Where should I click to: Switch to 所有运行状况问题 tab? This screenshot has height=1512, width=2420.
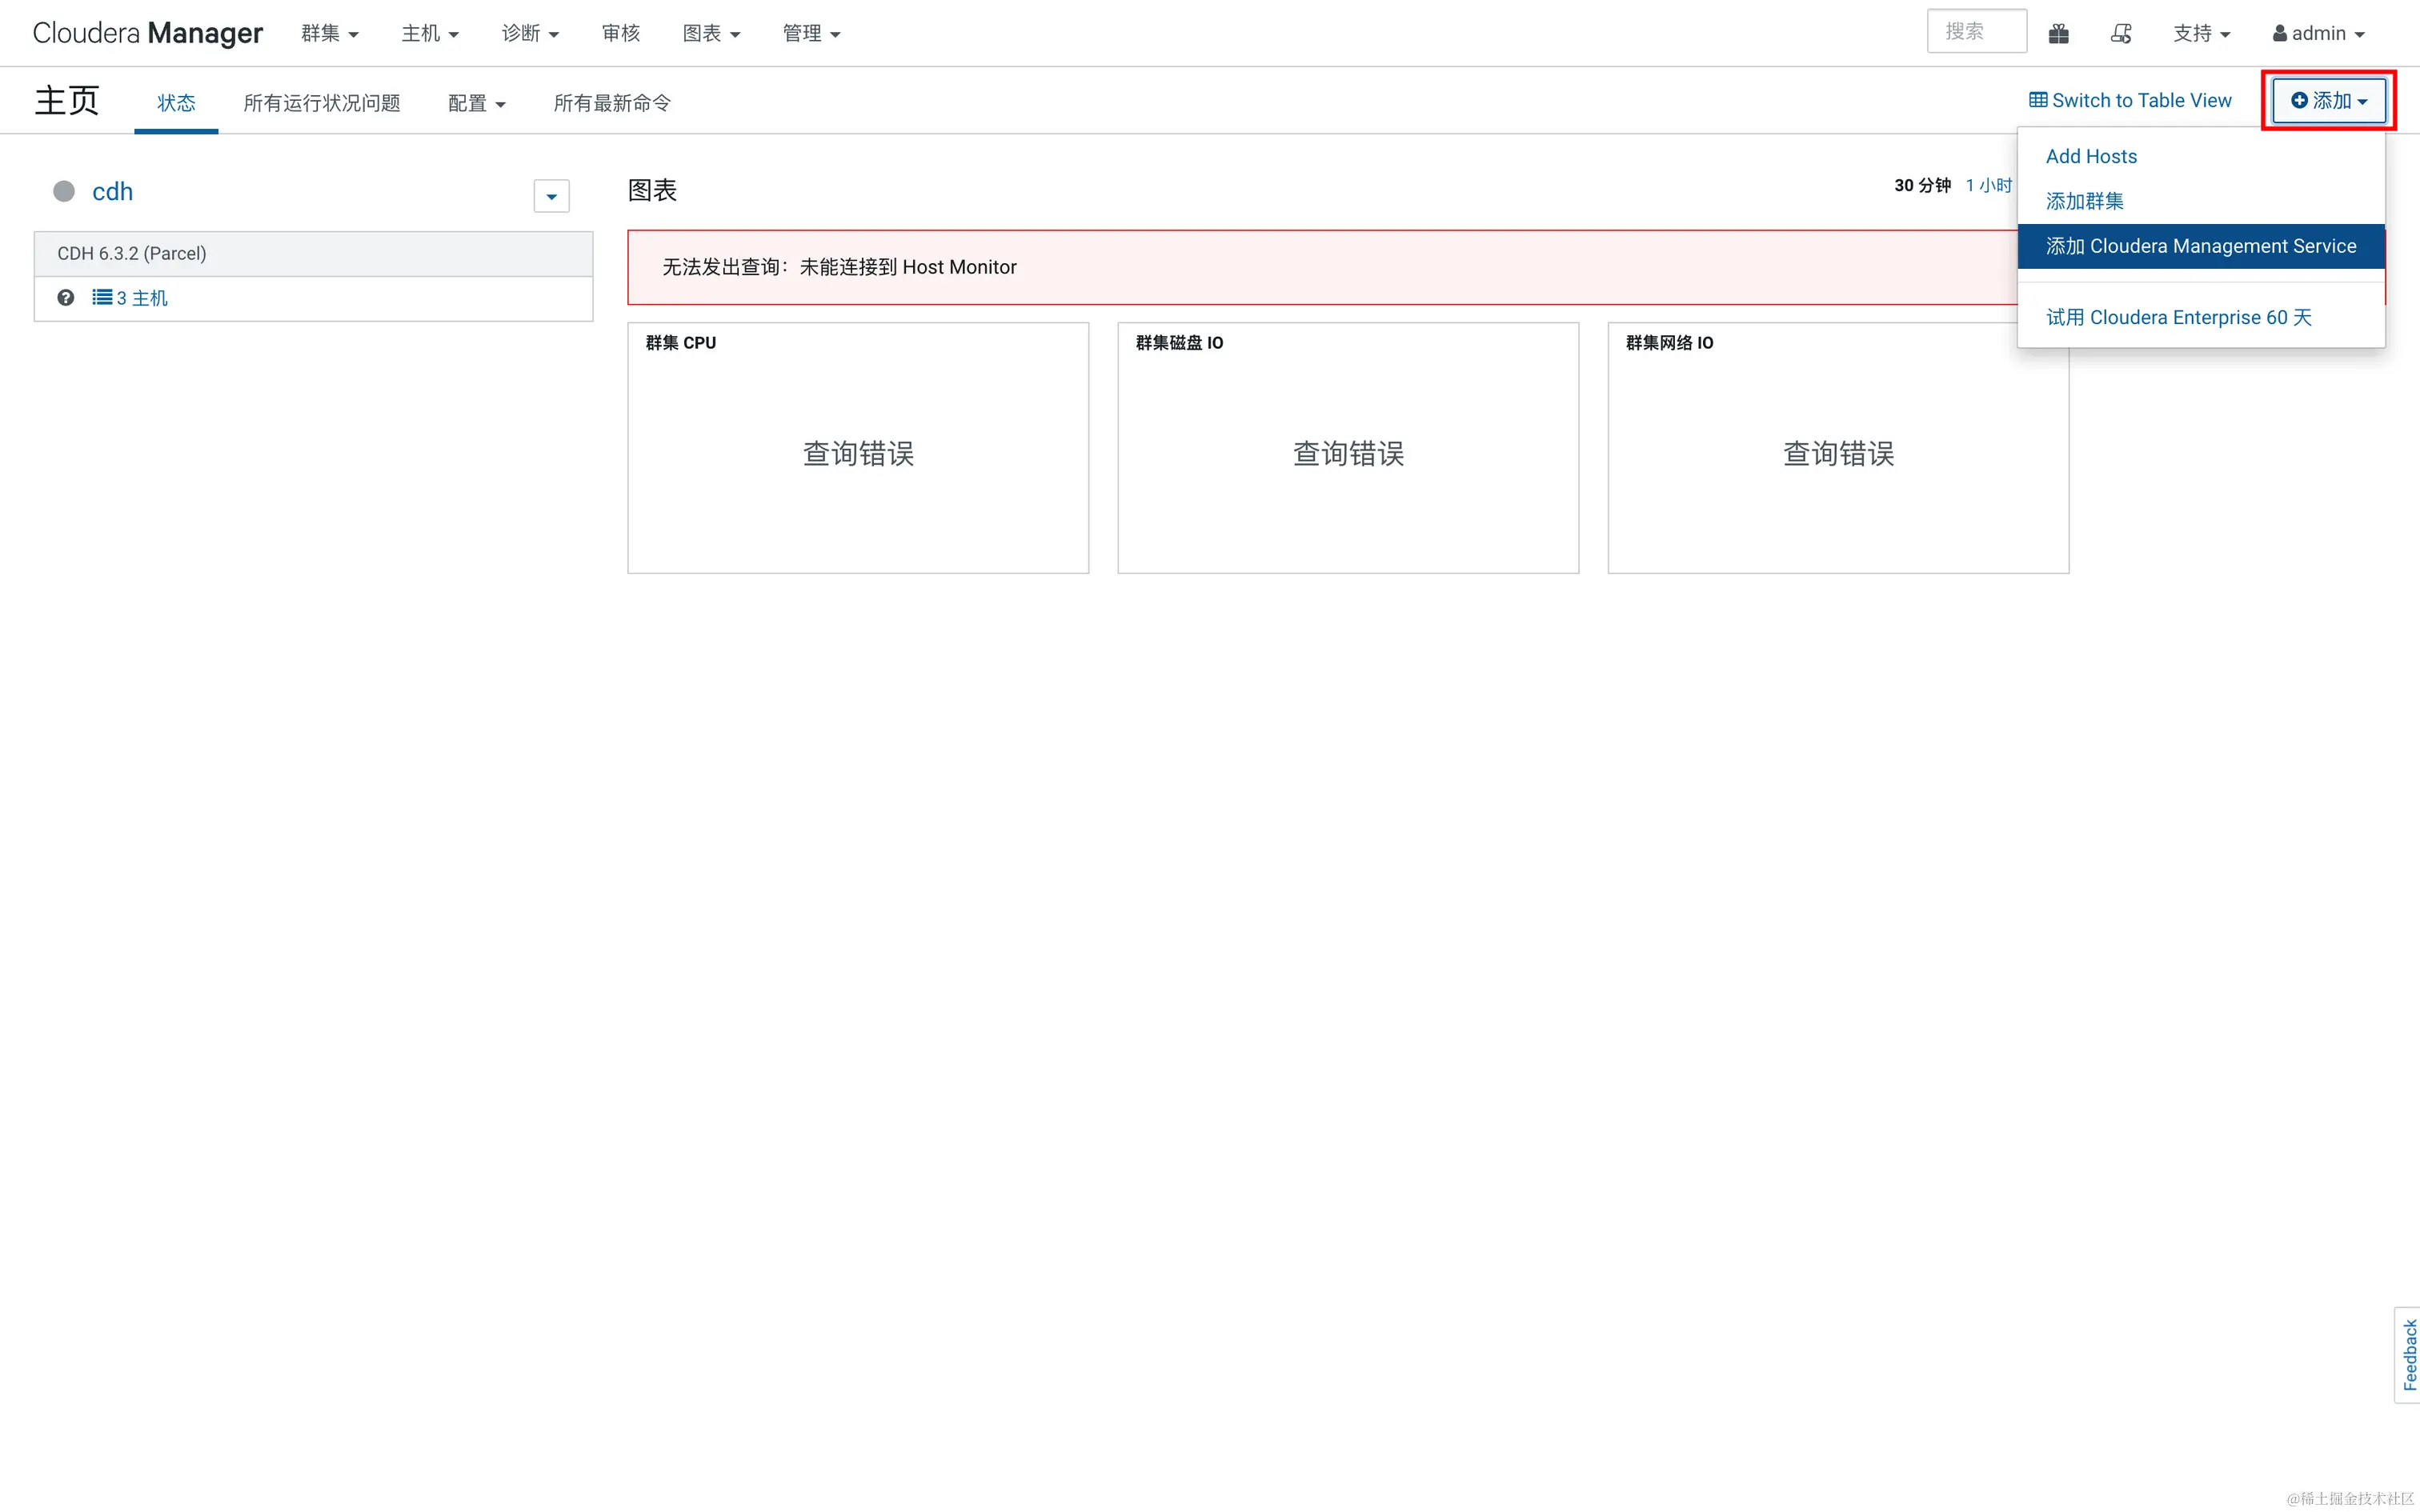coord(321,103)
